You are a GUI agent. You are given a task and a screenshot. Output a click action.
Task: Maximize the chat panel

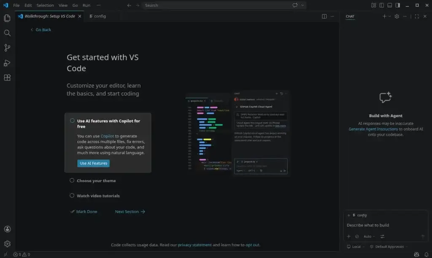point(417,16)
